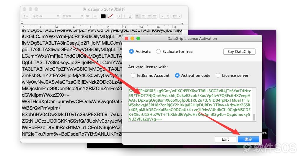Image resolution: width=301 pixels, height=156 pixels.
Task: Toggle underline formatting in TextEdit toolbar
Action: pyautogui.click(x=130, y=16)
